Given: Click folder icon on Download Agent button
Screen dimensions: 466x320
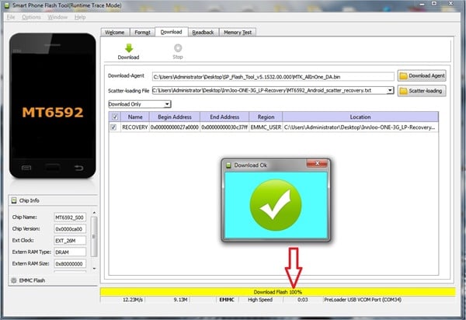Looking at the screenshot, I should pyautogui.click(x=403, y=76).
